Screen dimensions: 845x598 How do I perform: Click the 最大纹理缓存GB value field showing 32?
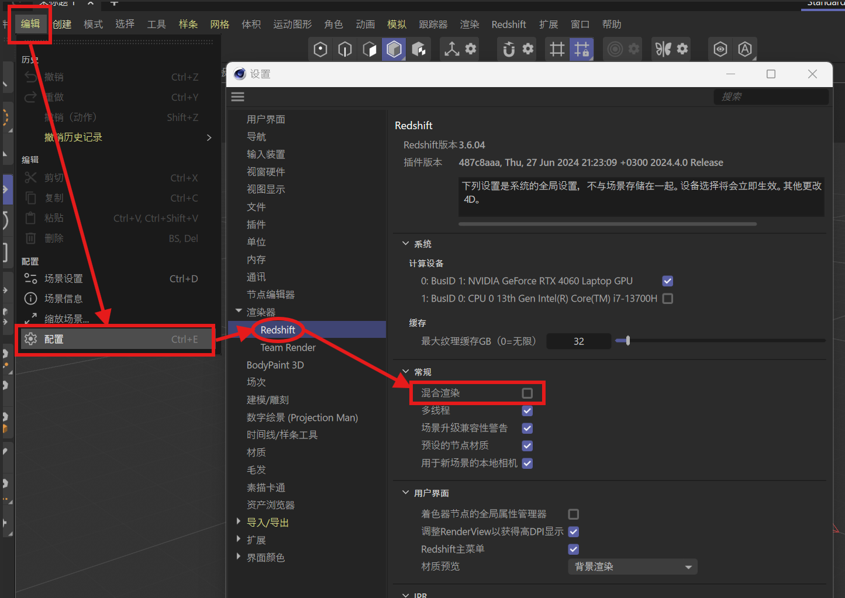click(x=578, y=341)
